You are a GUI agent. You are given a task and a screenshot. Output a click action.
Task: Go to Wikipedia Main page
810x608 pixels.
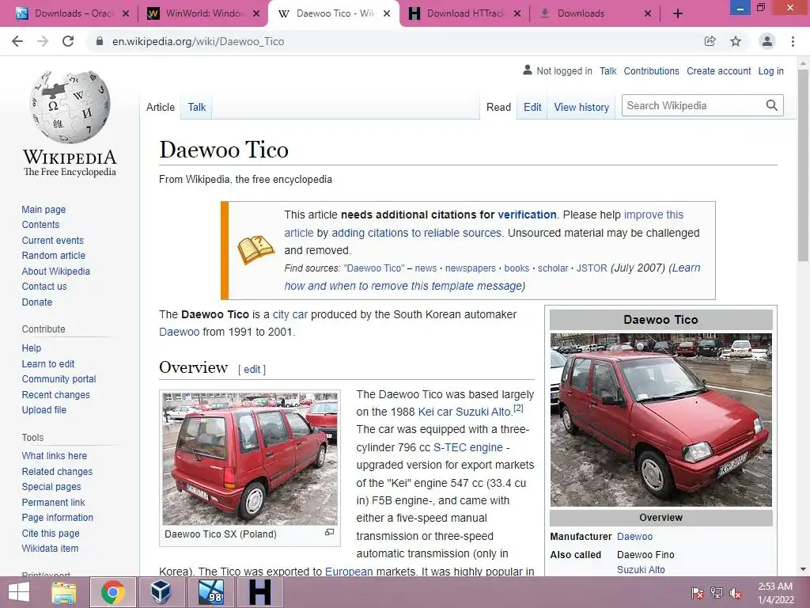click(44, 209)
